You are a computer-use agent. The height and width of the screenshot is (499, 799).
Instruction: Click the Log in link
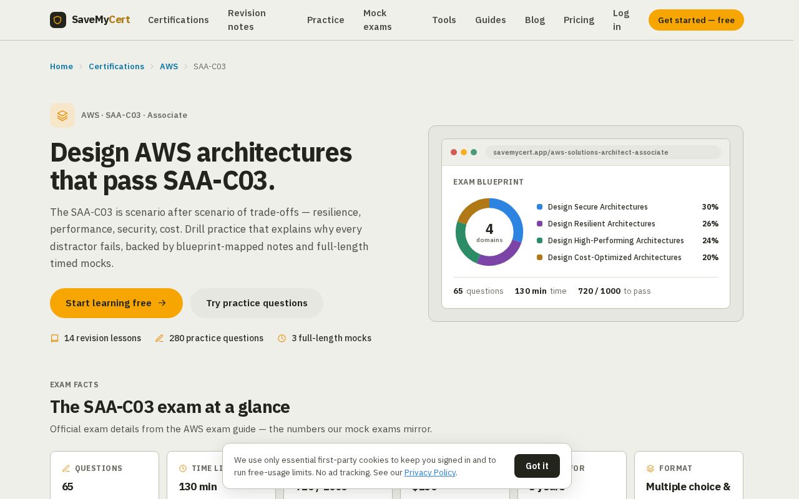click(x=622, y=20)
